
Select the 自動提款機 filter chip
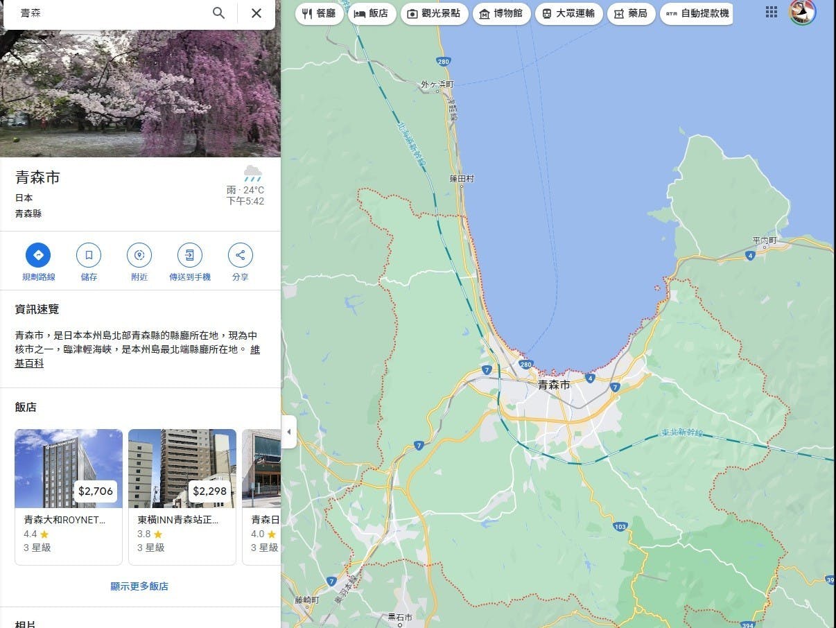[697, 13]
